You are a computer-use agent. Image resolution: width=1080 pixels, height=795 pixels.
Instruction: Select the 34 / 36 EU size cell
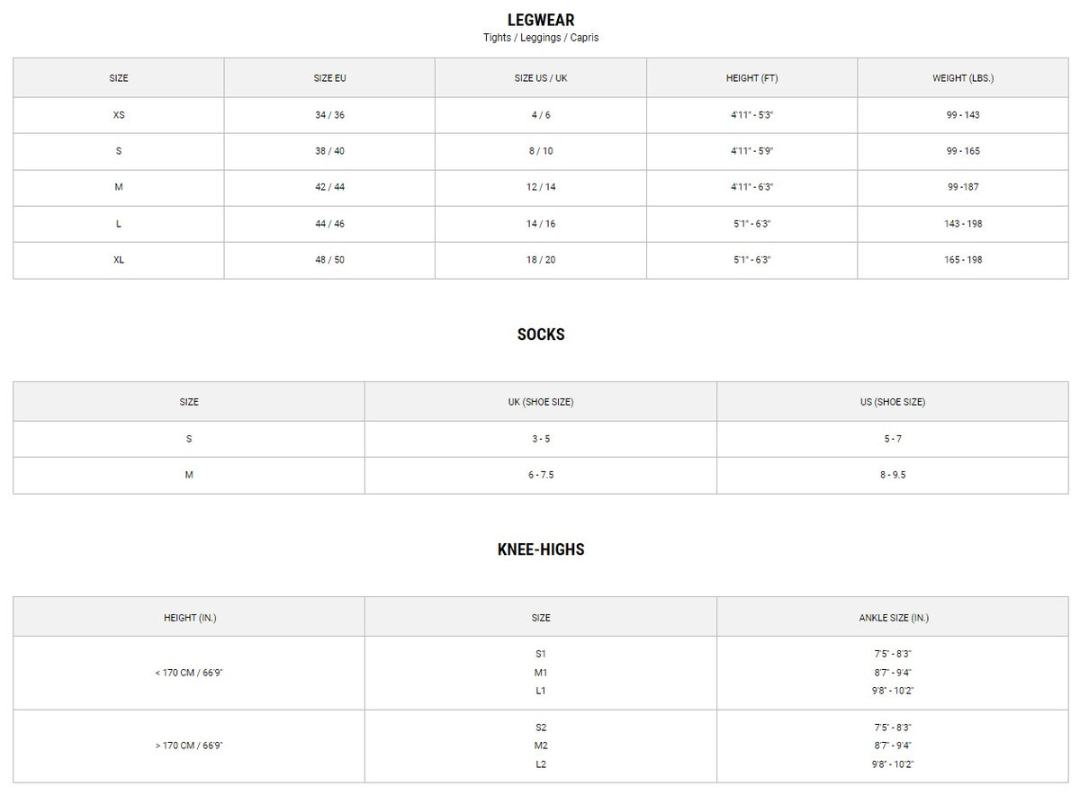point(329,115)
